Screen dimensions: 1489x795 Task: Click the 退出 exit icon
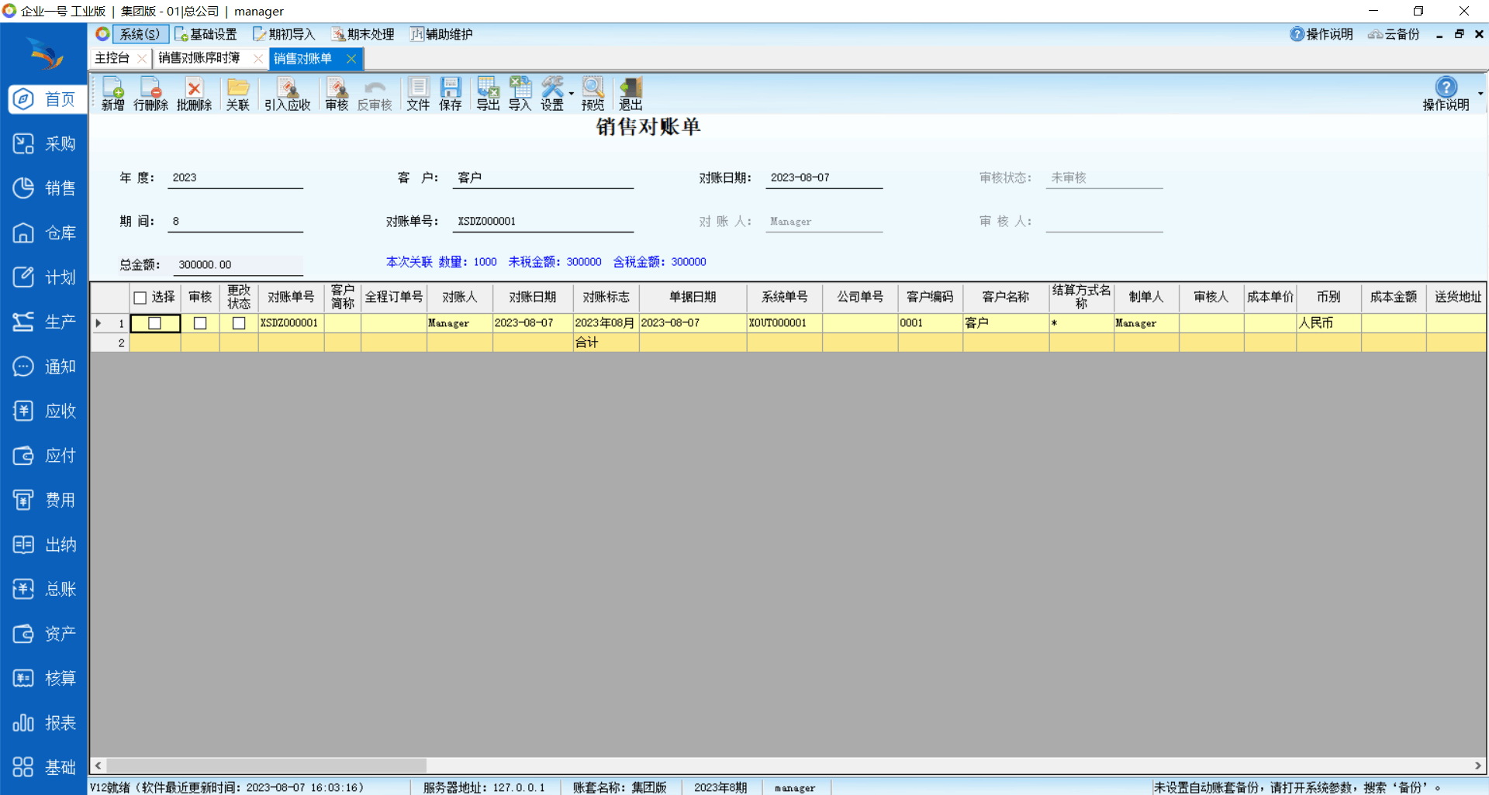tap(630, 94)
